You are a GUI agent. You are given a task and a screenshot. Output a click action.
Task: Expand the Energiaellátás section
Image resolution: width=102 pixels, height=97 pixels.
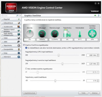[x=11, y=49]
